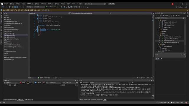Image resolution: width=189 pixels, height=106 pixels.
Task: Collapse the Controls folder in Solution Explorer
Action: tap(158, 20)
